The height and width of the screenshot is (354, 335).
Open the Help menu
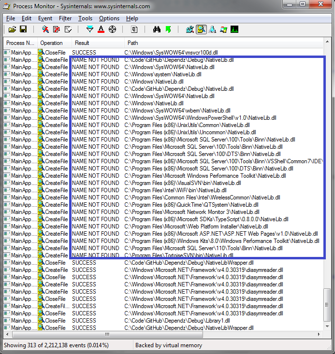(x=132, y=18)
